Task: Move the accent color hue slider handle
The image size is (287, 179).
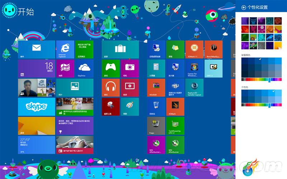Action: coord(269,105)
